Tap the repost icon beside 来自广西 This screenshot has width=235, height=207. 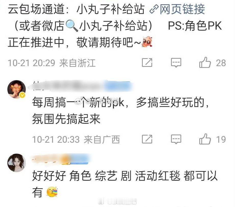147,139
